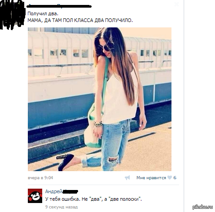
Task: Show who liked via the count 6
Action: pyautogui.click(x=175, y=178)
